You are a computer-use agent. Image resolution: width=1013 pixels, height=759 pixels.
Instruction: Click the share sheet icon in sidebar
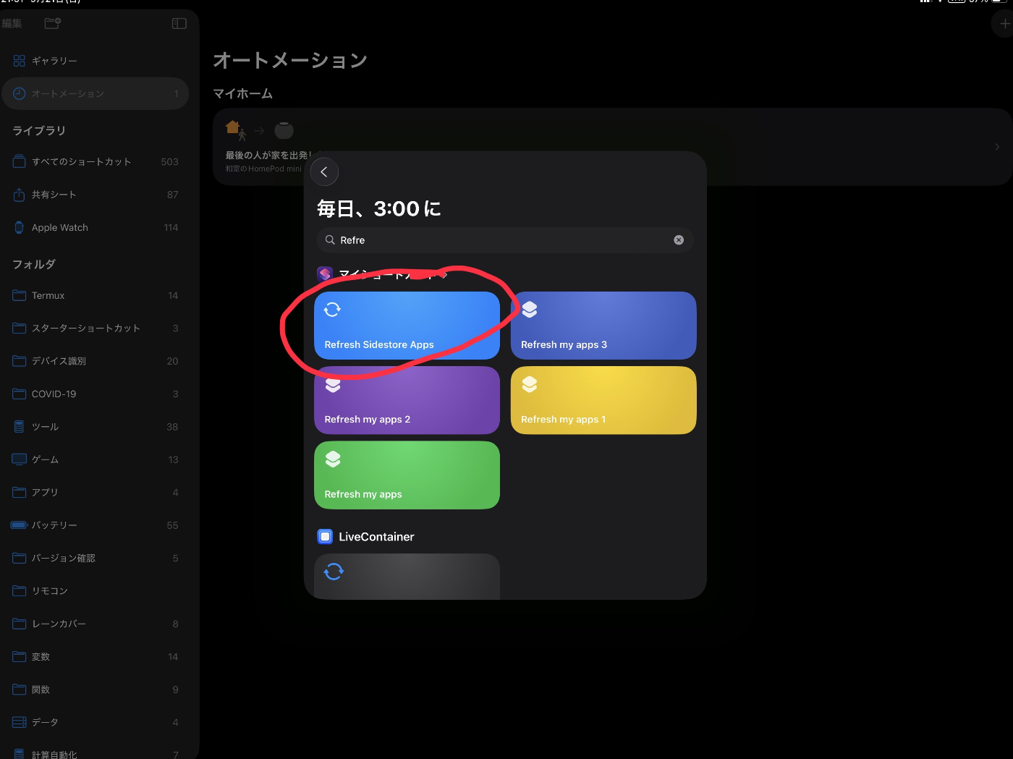pyautogui.click(x=20, y=194)
